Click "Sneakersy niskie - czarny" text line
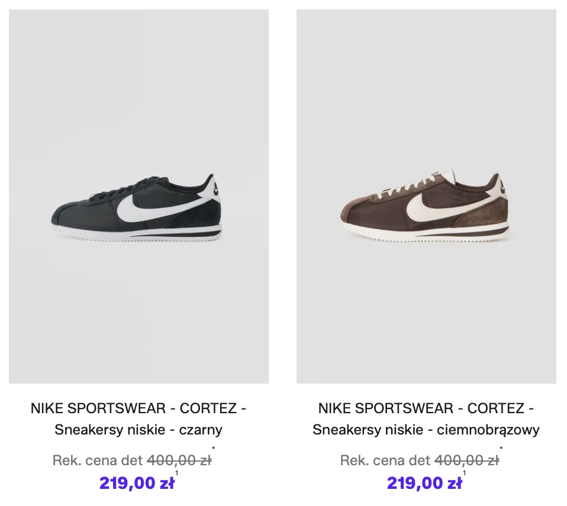 coord(138,430)
